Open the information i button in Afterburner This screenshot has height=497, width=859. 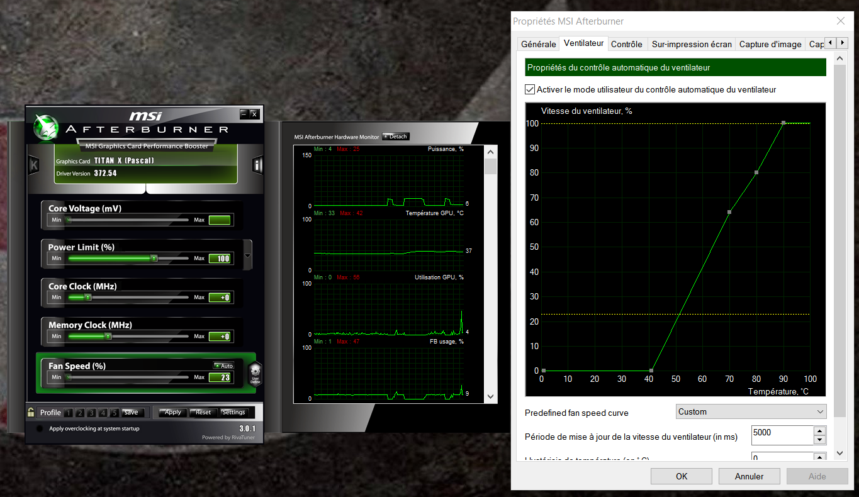(x=257, y=165)
